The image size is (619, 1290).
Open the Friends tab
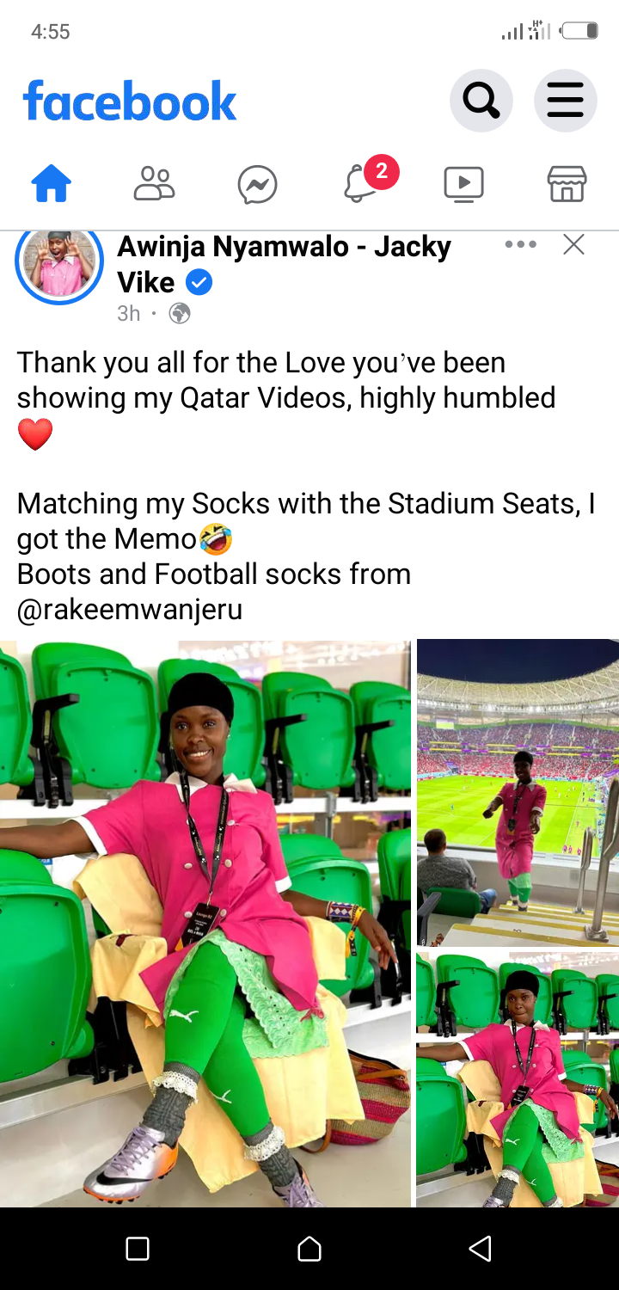point(155,184)
